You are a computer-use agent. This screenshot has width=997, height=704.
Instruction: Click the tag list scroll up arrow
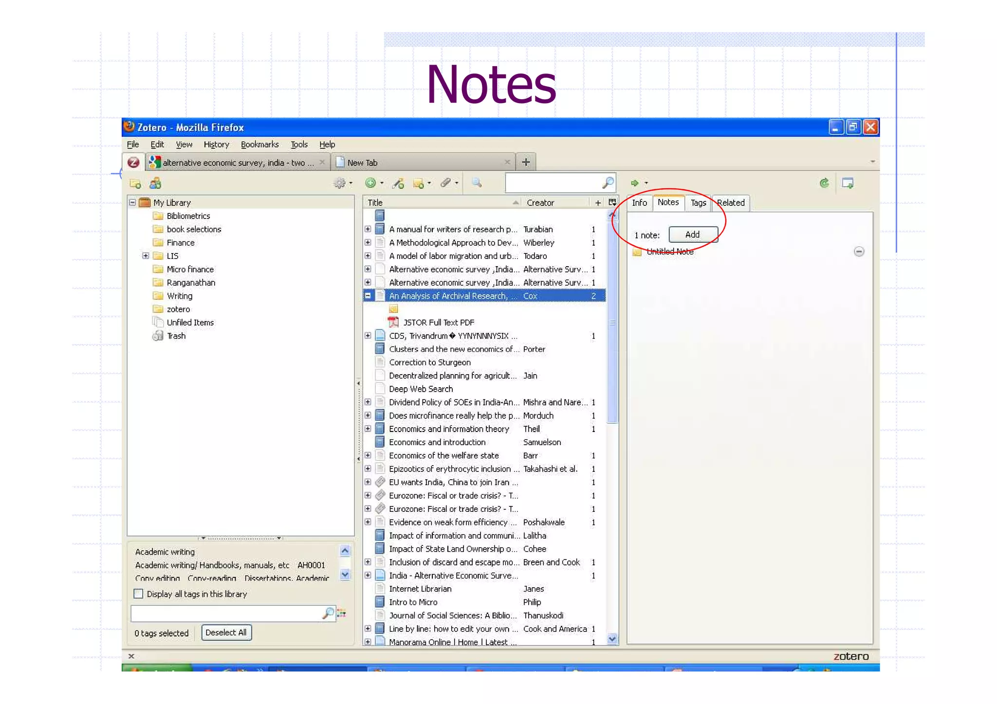click(x=345, y=551)
